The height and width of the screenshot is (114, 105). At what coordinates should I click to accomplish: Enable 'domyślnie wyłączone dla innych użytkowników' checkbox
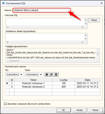pos(5,104)
